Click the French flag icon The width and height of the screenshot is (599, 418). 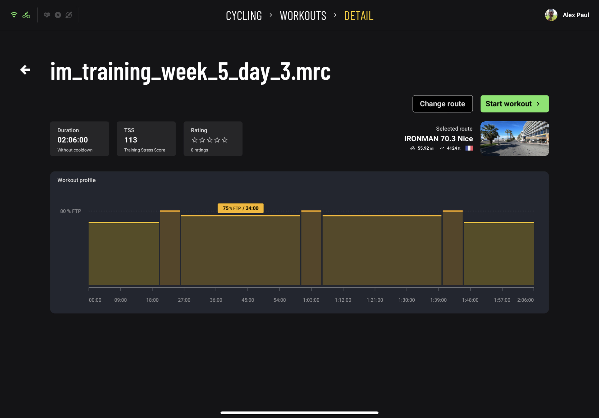pos(469,148)
